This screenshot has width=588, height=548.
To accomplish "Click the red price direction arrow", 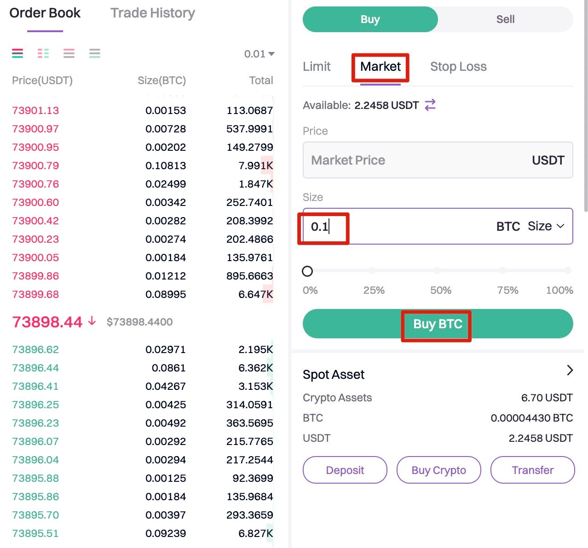I will (x=92, y=321).
